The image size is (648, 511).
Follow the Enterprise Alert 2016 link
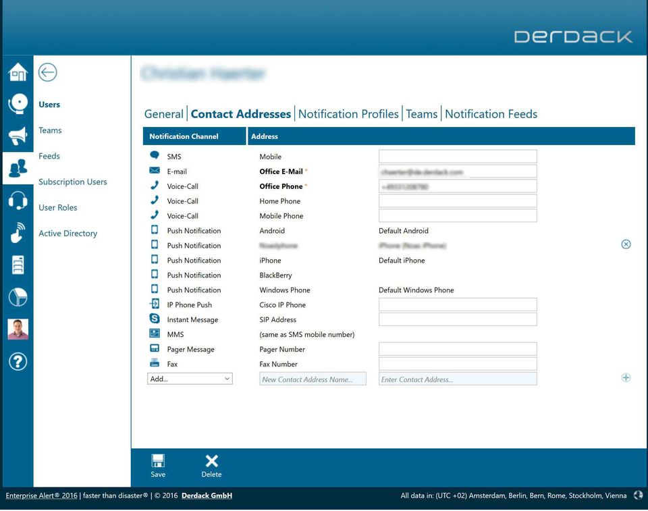pos(41,495)
